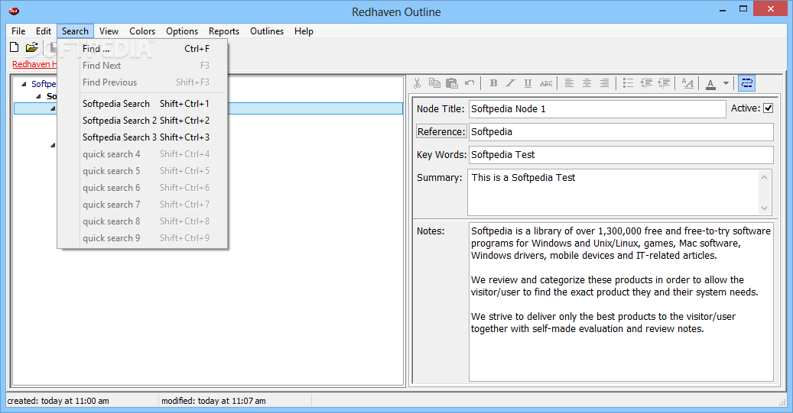The image size is (793, 413).
Task: Run the first Softpedia Search, Shift+Ctrl+1
Action: (143, 104)
